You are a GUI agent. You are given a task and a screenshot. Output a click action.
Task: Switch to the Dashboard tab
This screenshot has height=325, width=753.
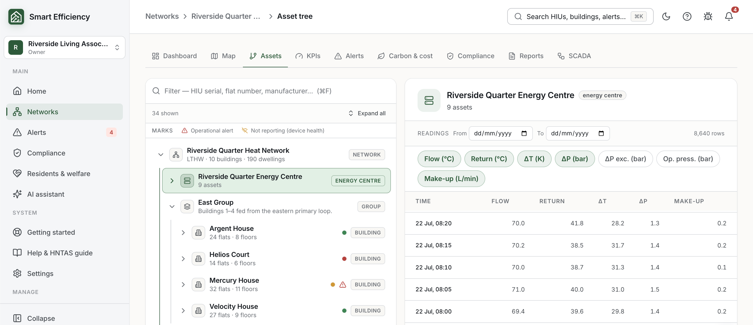click(x=174, y=56)
